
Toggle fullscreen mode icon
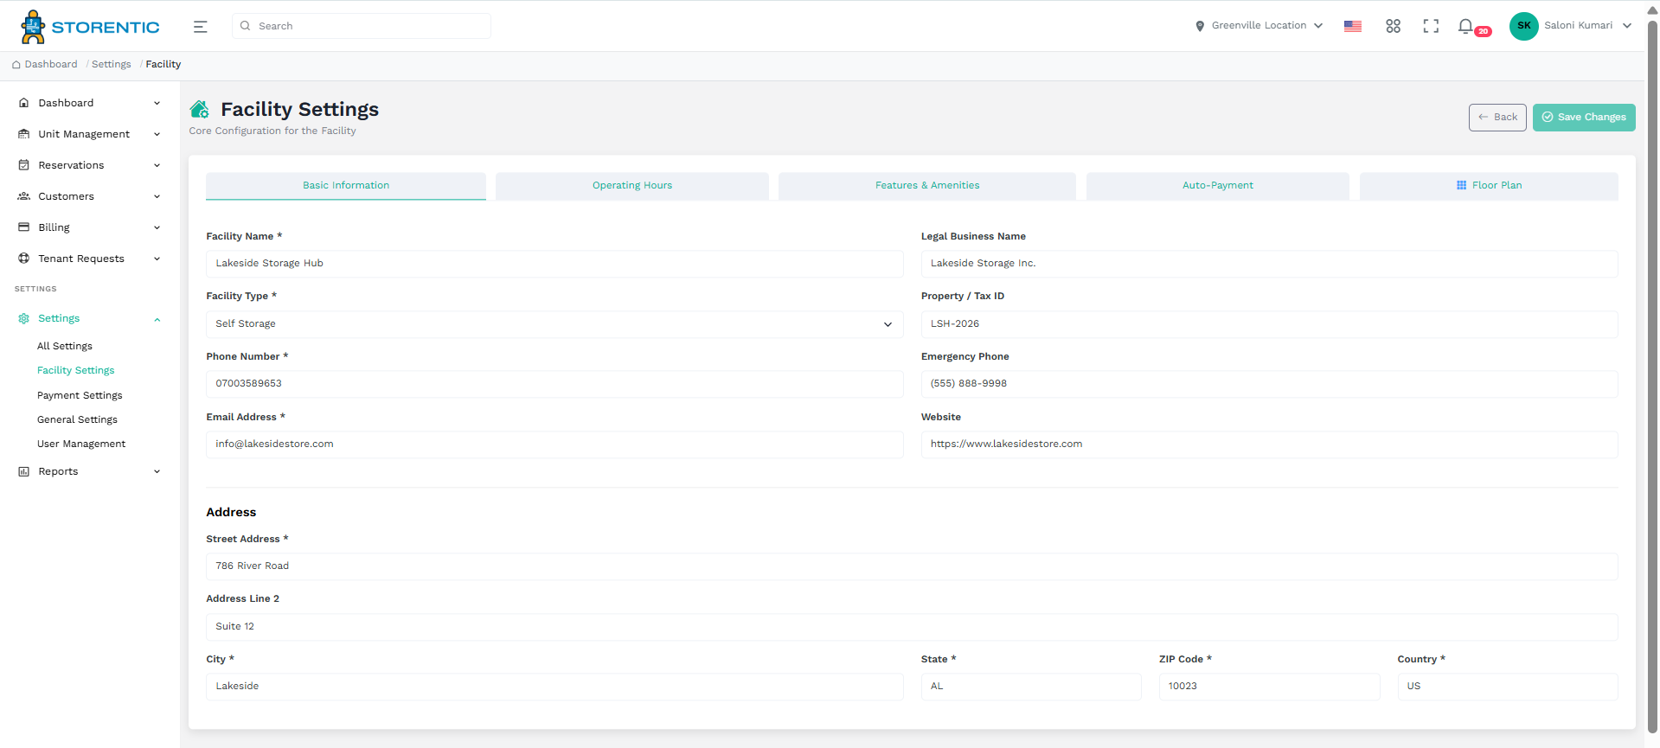(1431, 26)
